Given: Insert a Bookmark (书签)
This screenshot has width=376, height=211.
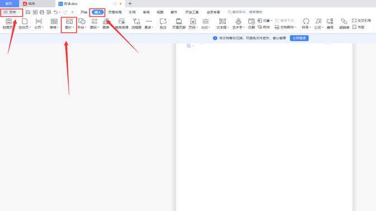Looking at the screenshot, I should 359,27.
